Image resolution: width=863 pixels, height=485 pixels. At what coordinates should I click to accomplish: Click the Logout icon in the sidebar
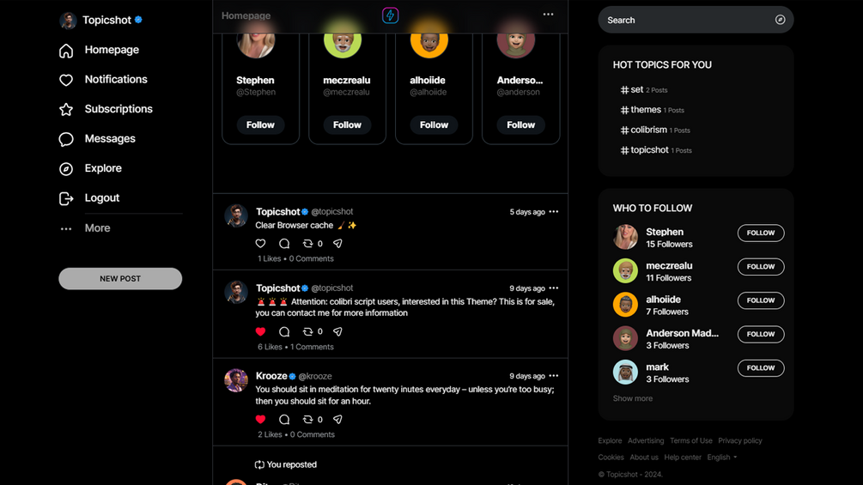[x=66, y=198]
